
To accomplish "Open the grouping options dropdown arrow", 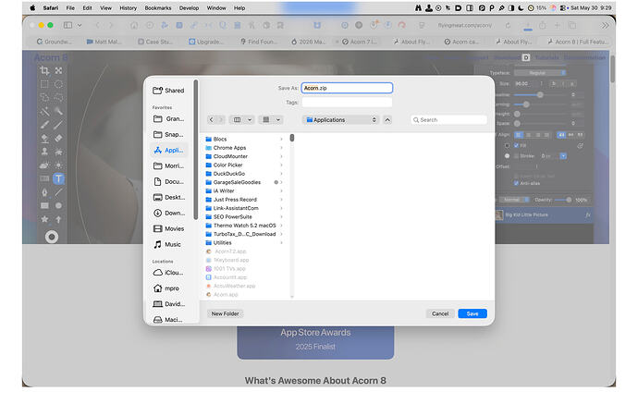I will point(278,119).
